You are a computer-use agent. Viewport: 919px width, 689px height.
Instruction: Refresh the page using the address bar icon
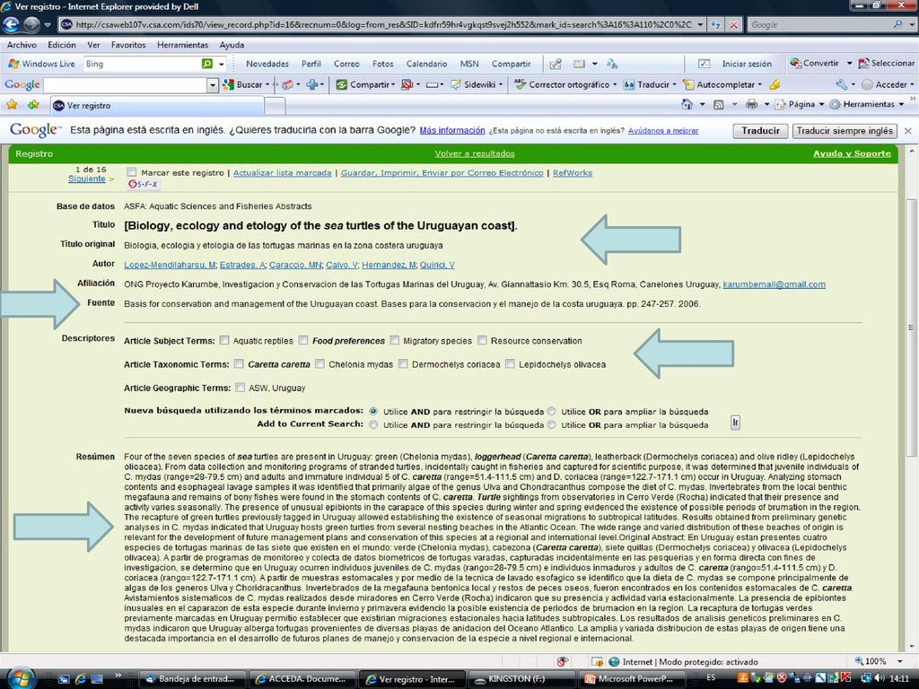pyautogui.click(x=715, y=24)
